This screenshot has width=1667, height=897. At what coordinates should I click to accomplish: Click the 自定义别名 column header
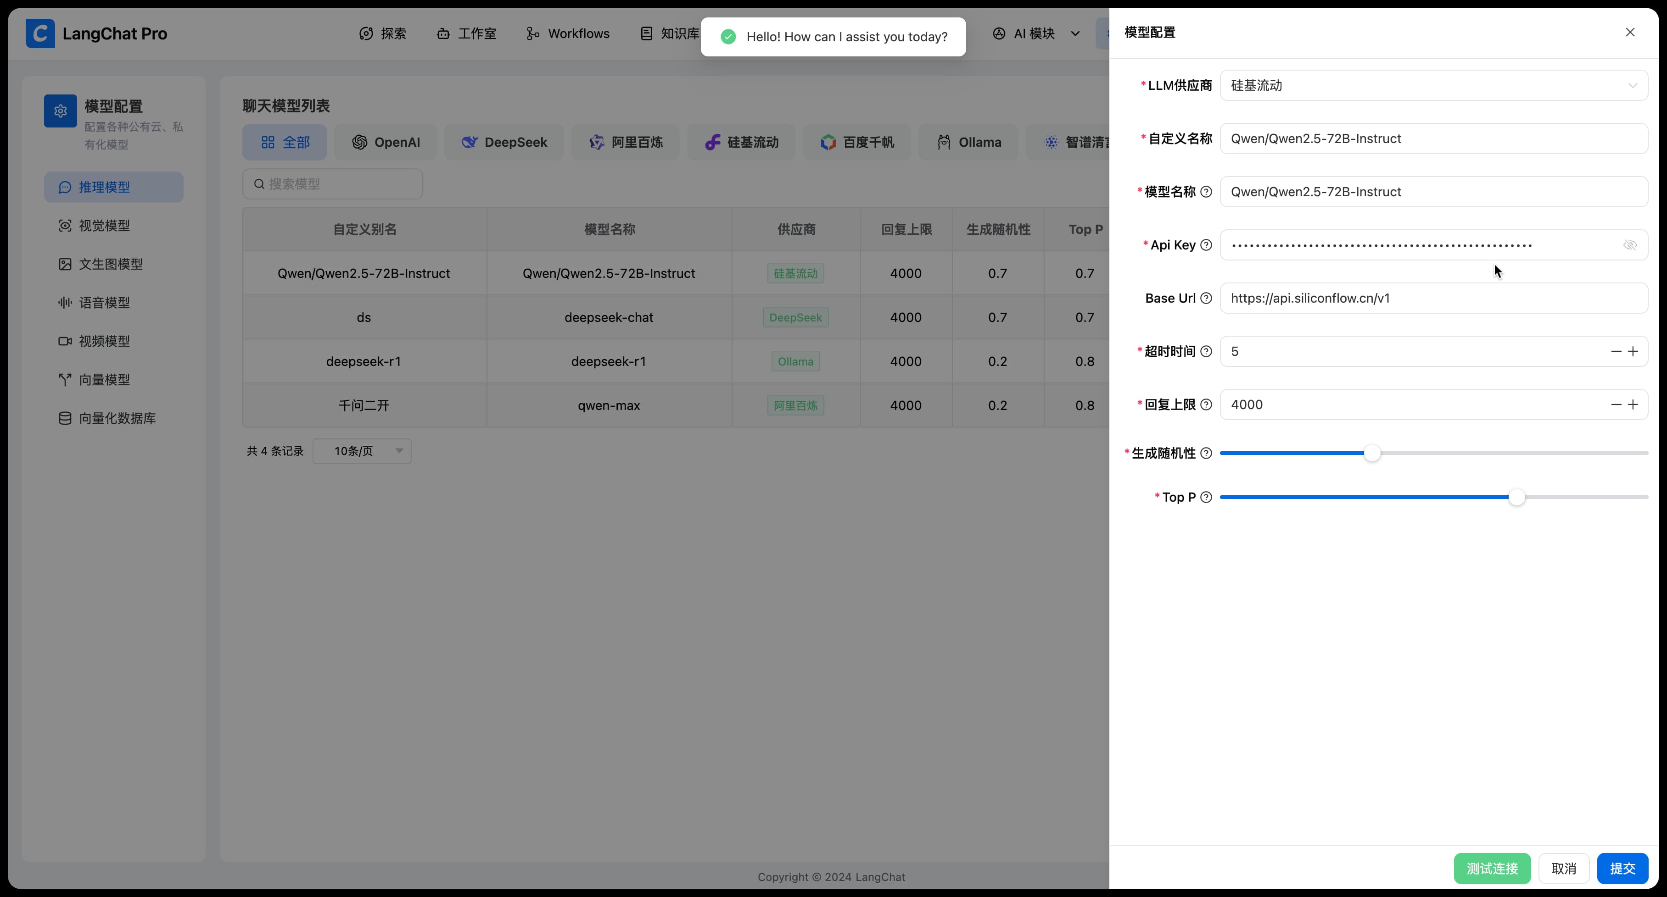coord(364,230)
